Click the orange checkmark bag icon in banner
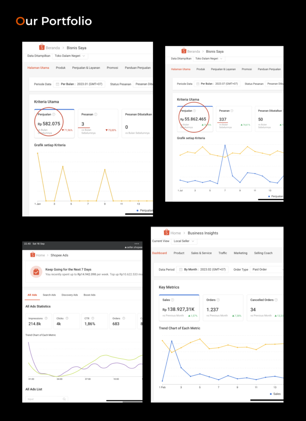The height and width of the screenshot is (421, 306). 36,272
